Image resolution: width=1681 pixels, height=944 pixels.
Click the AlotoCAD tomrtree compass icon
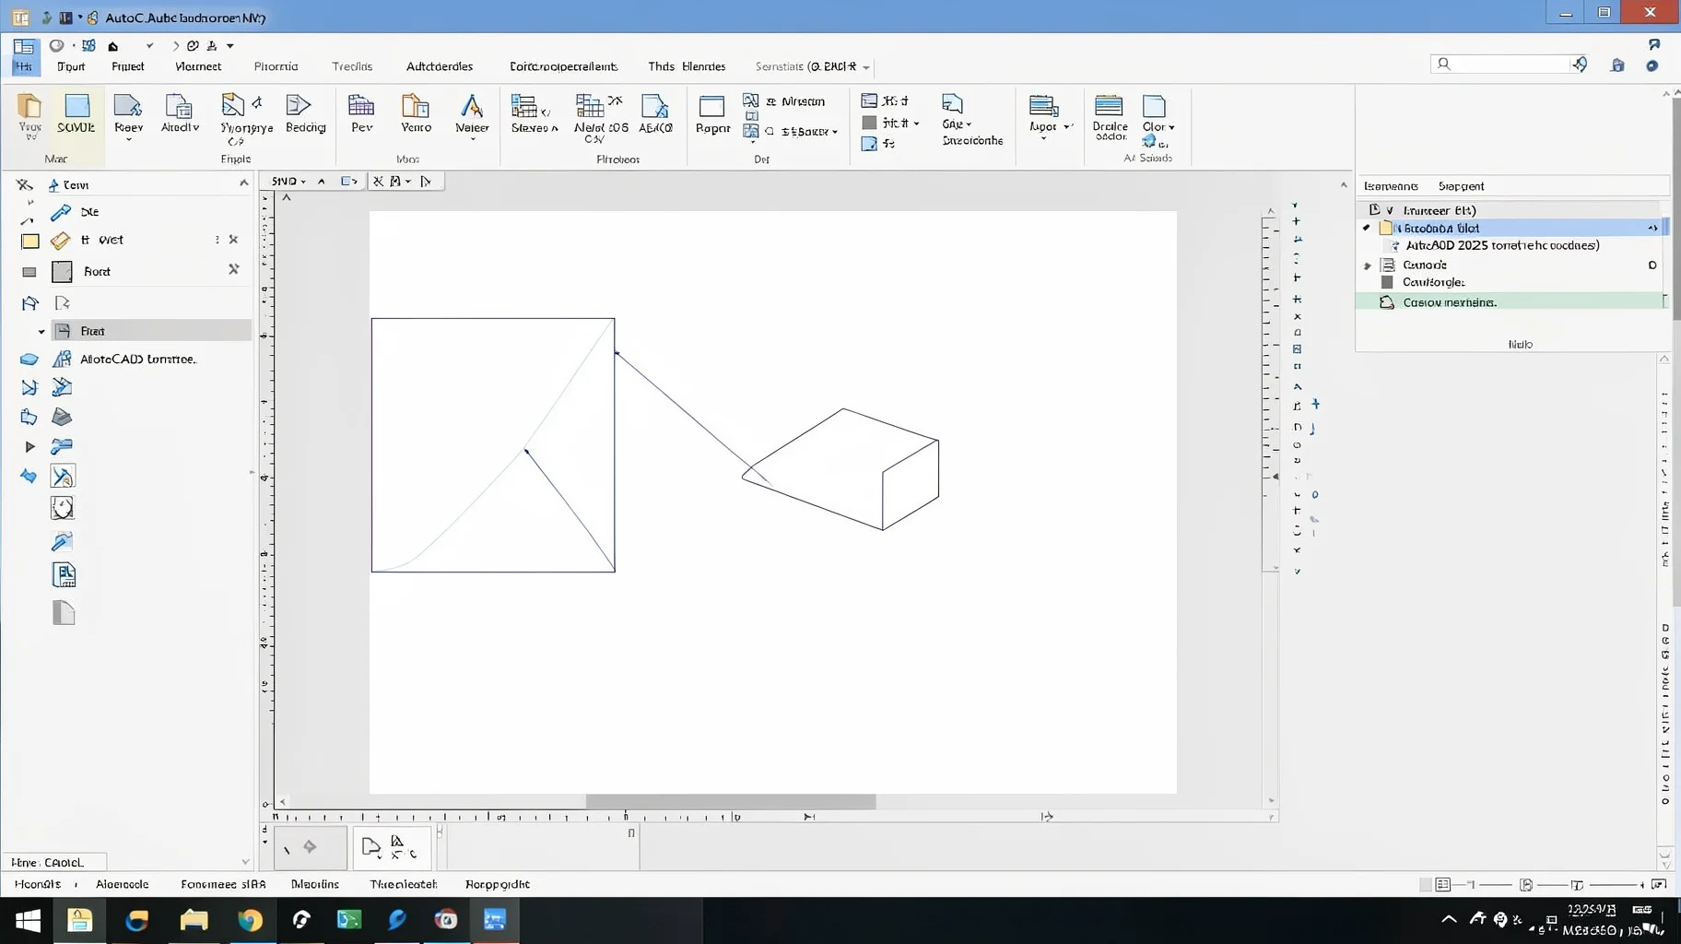[62, 359]
